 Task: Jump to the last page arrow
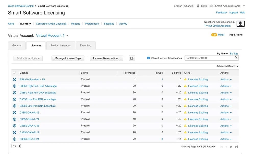click(x=236, y=147)
